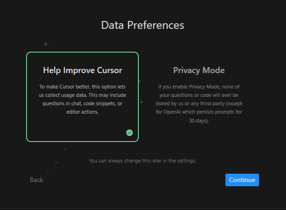Viewport: 286px width, 210px height.
Task: Click the green checkmark on Help Improve Cursor
Action: point(129,133)
